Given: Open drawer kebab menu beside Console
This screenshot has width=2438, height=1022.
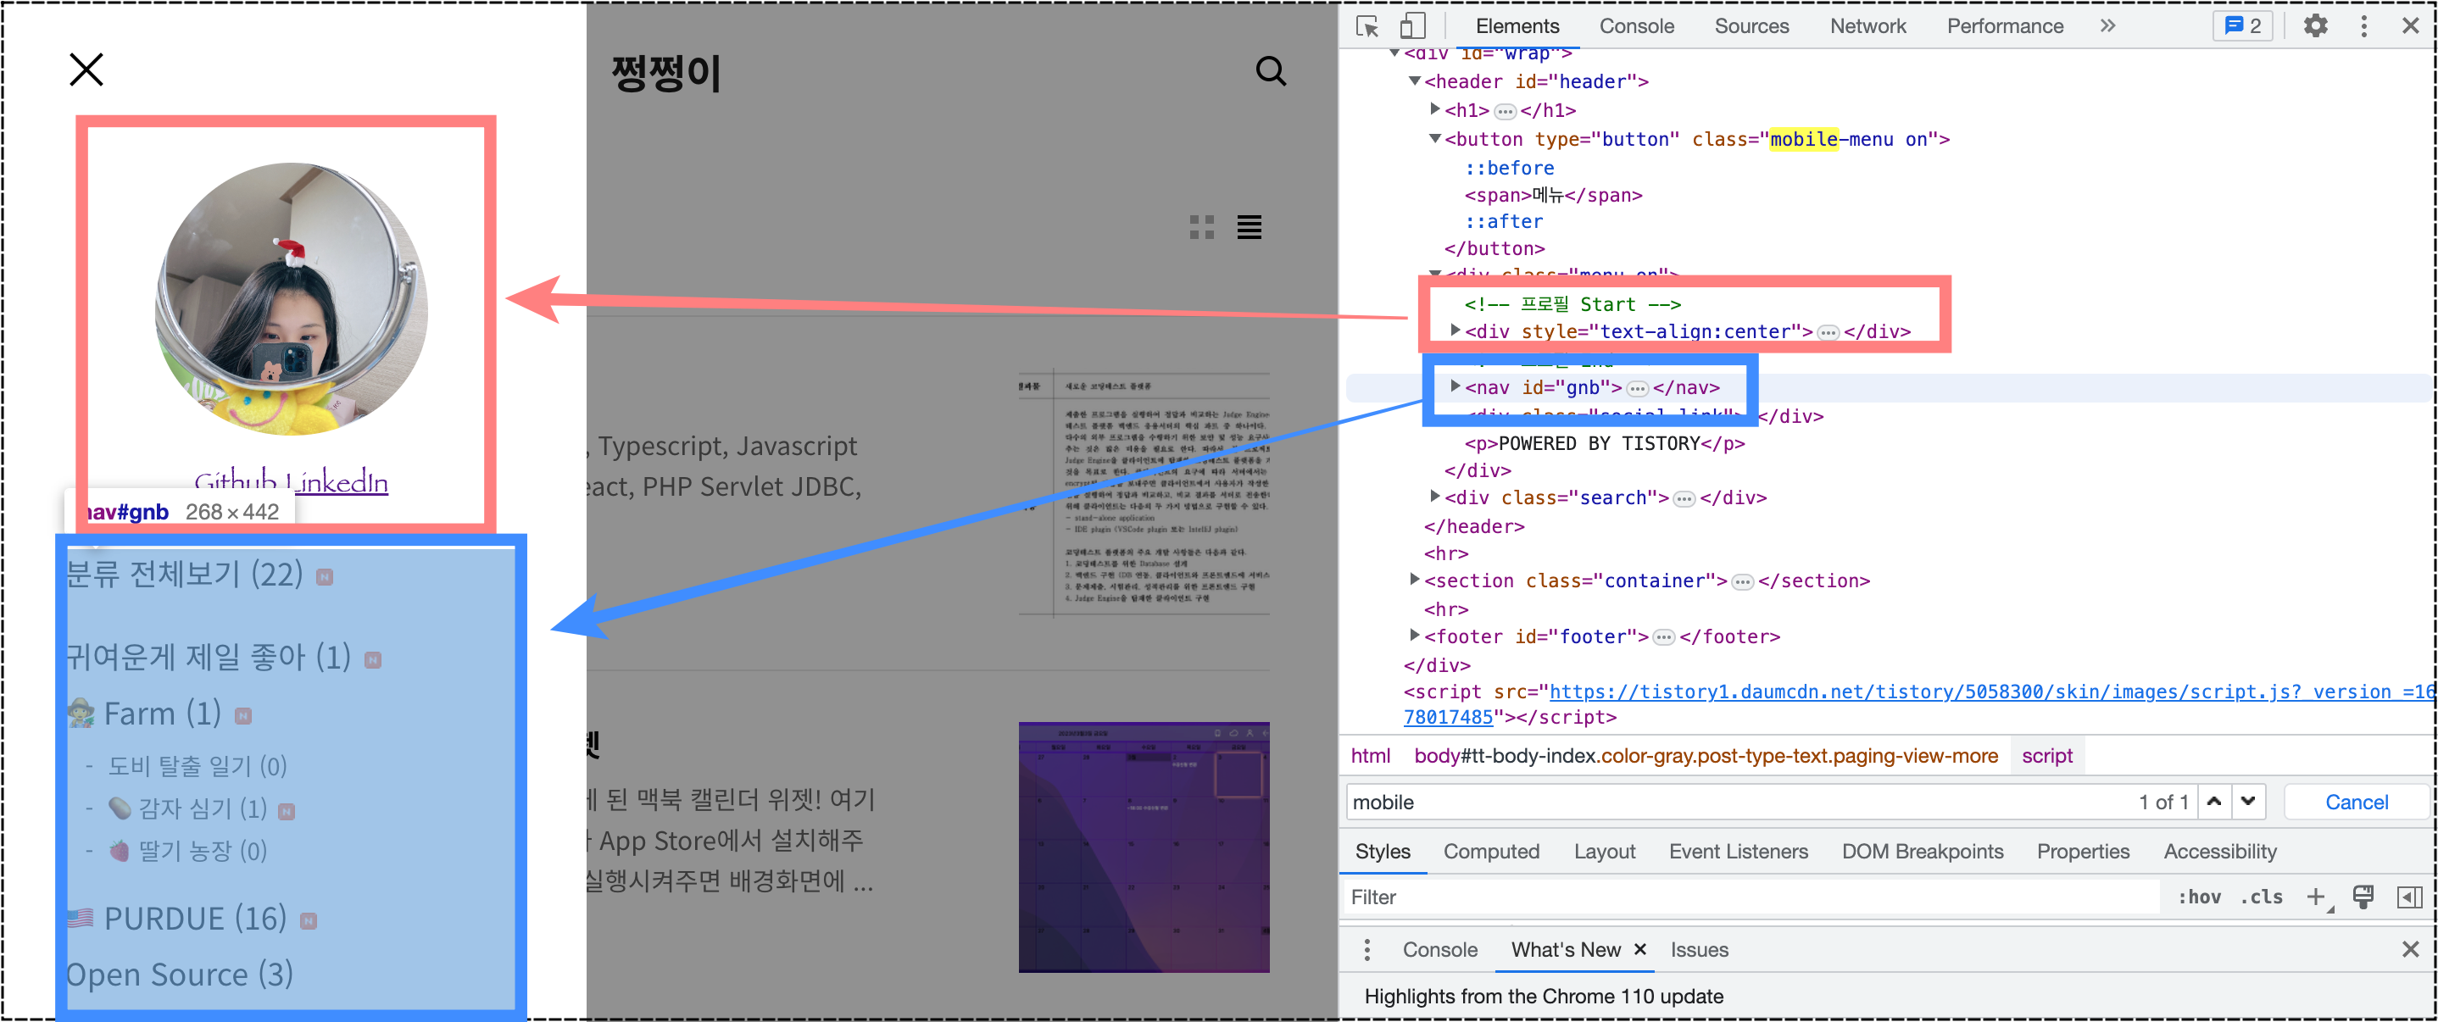Looking at the screenshot, I should coord(1366,949).
